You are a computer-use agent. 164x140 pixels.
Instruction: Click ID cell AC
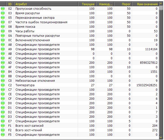(x=10, y=58)
